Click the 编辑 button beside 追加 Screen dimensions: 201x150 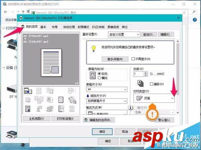click(x=166, y=34)
